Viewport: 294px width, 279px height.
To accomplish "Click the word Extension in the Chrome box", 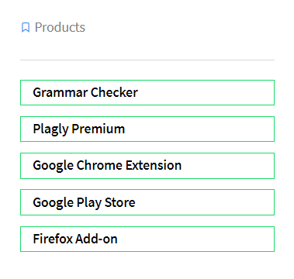I will (x=154, y=165).
